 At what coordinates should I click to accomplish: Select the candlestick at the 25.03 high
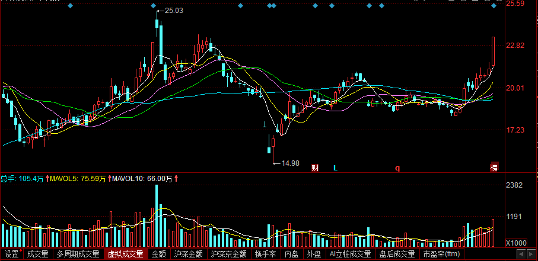pos(157,24)
